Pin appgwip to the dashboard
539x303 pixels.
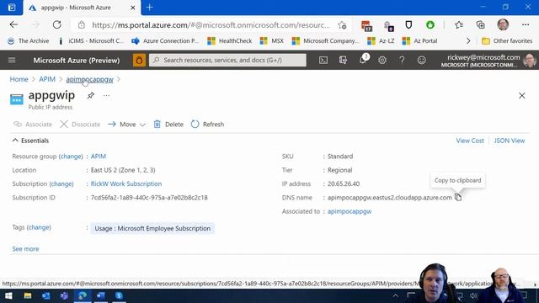coord(90,95)
